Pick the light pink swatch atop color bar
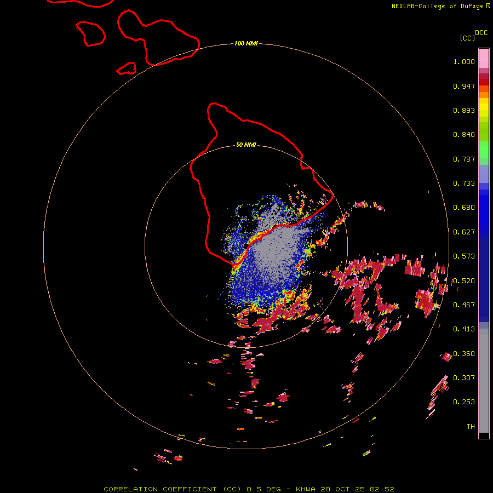Viewport: 493px width, 493px height. (x=484, y=58)
